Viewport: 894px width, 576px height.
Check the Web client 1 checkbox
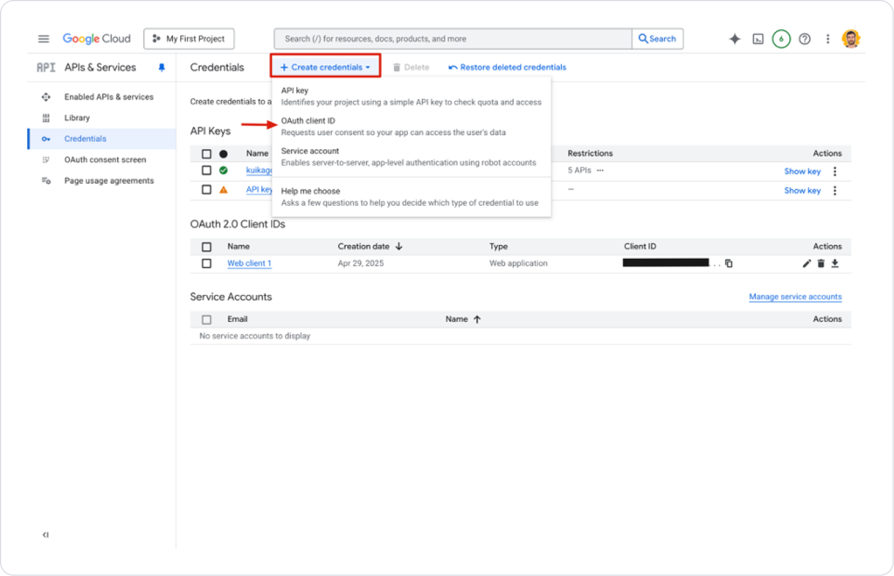206,264
